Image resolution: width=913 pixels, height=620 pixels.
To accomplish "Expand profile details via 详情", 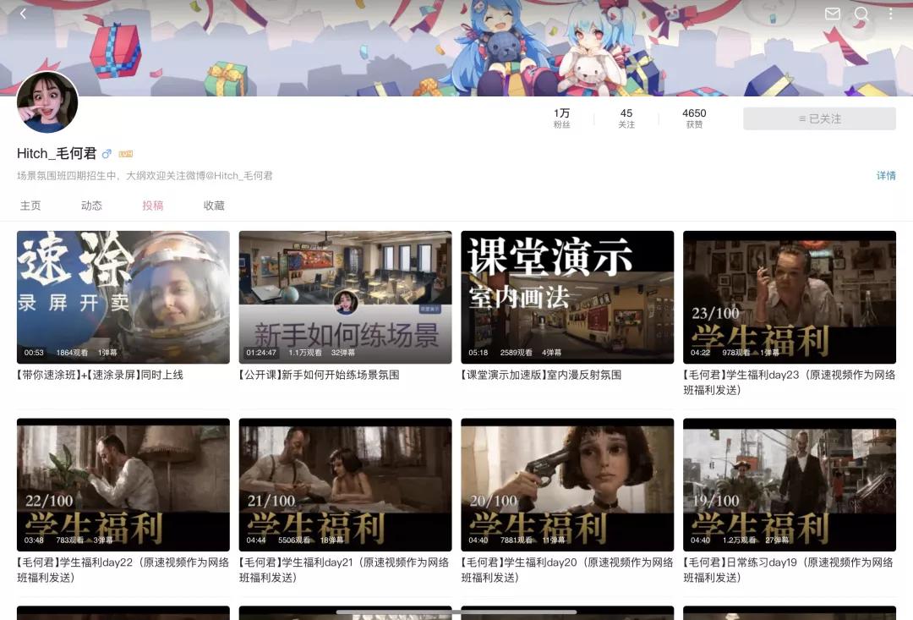I will [885, 176].
